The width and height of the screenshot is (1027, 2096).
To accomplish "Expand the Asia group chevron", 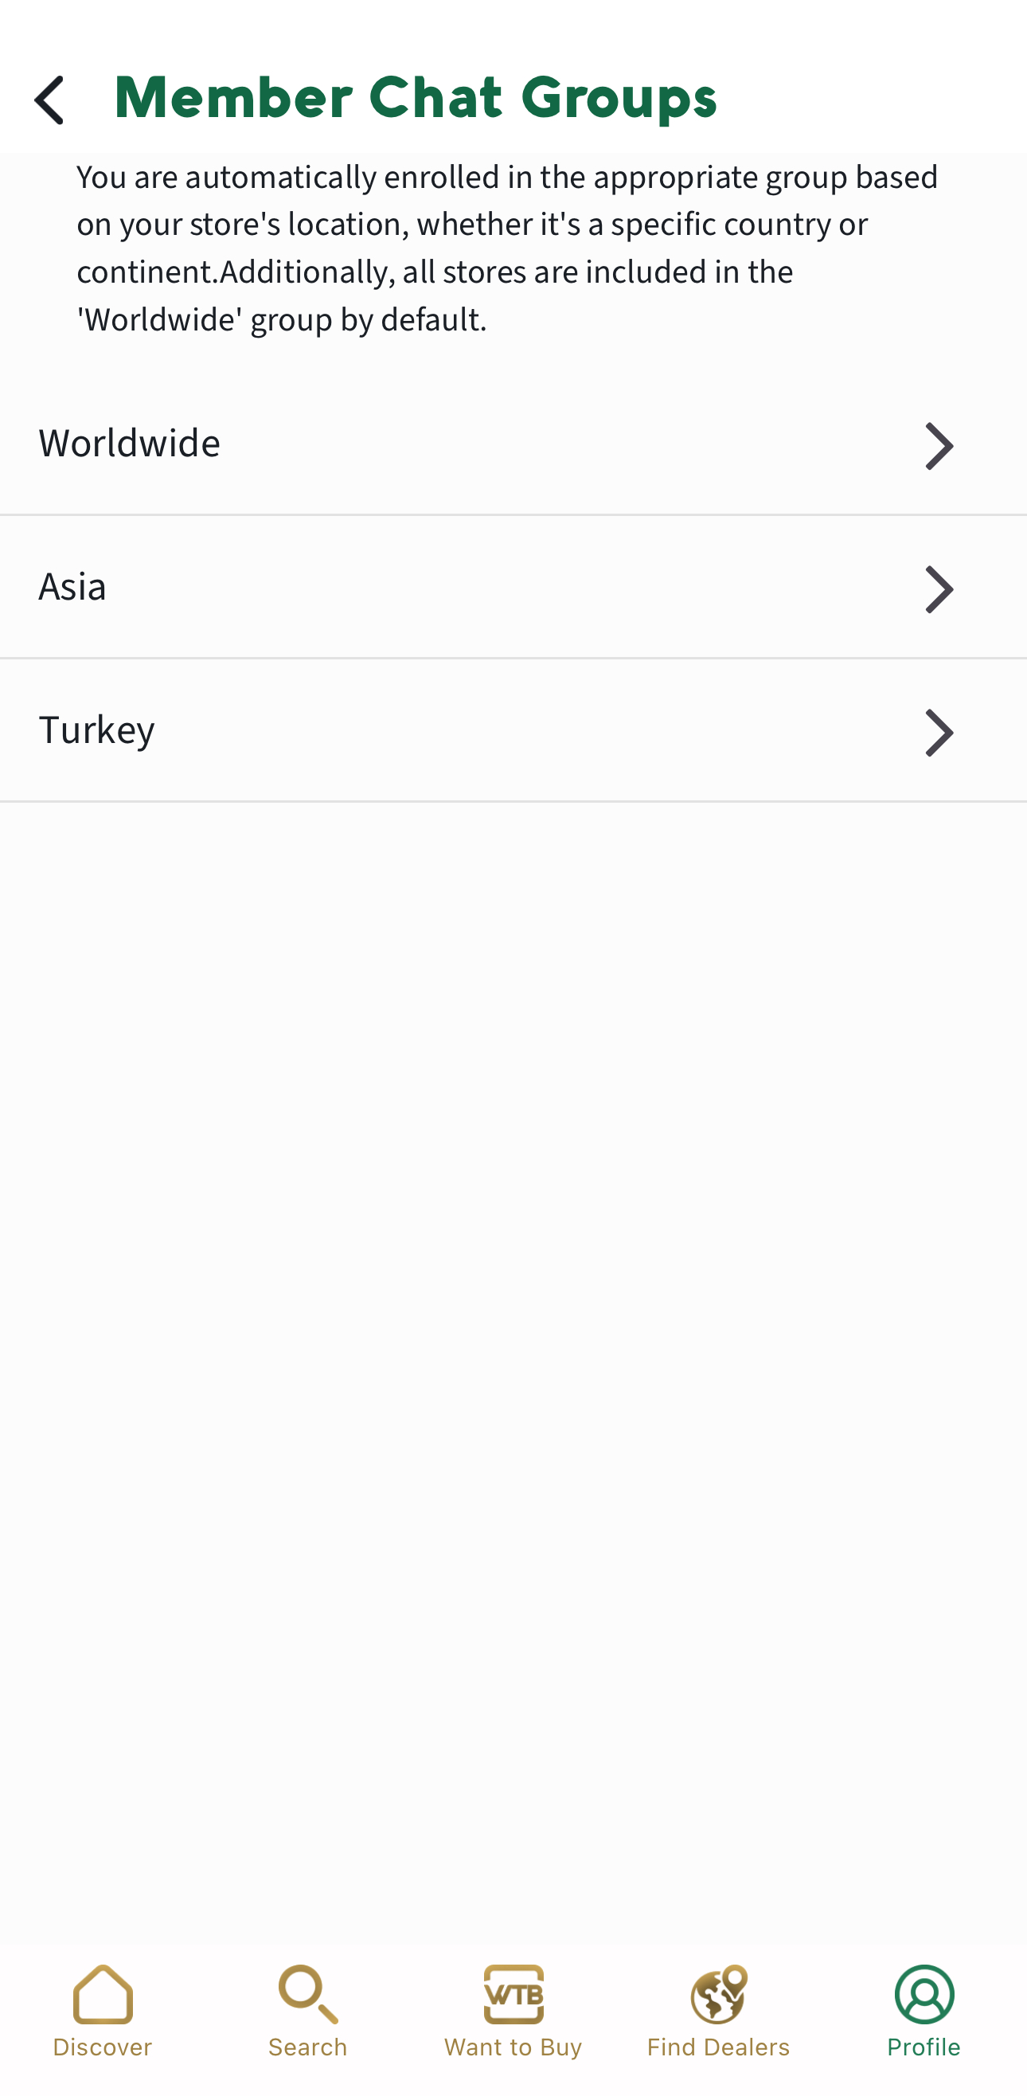I will [939, 589].
